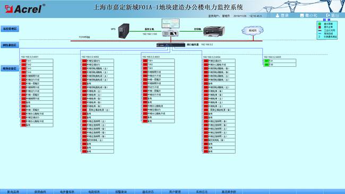Open 通讯状态 in the bottom bar
The height and width of the screenshot is (194, 345).
click(x=148, y=192)
